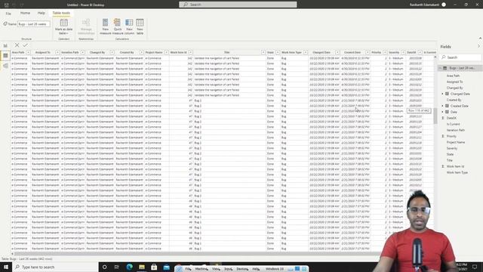Select the Work Item Type field

point(457,172)
